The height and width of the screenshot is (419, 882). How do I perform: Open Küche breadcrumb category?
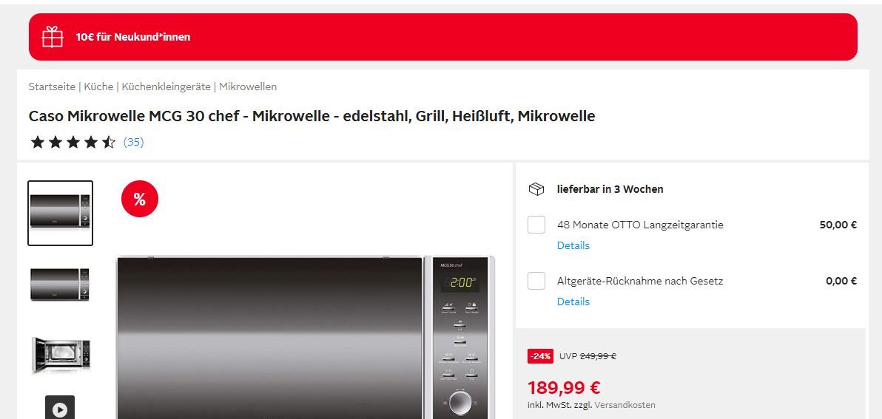[x=98, y=86]
